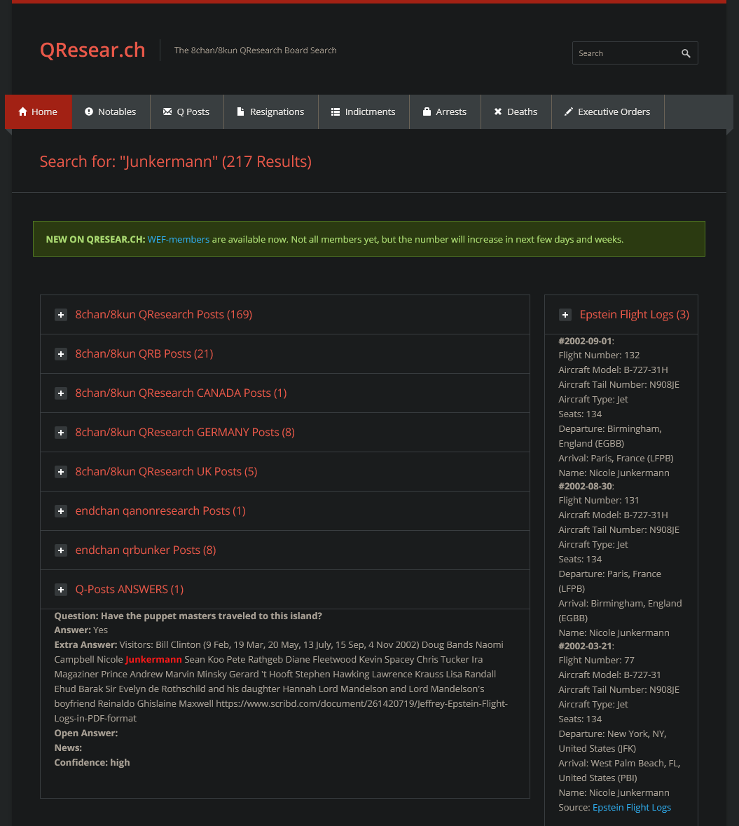Image resolution: width=739 pixels, height=826 pixels.
Task: Open the Q Posts tab
Action: [187, 111]
